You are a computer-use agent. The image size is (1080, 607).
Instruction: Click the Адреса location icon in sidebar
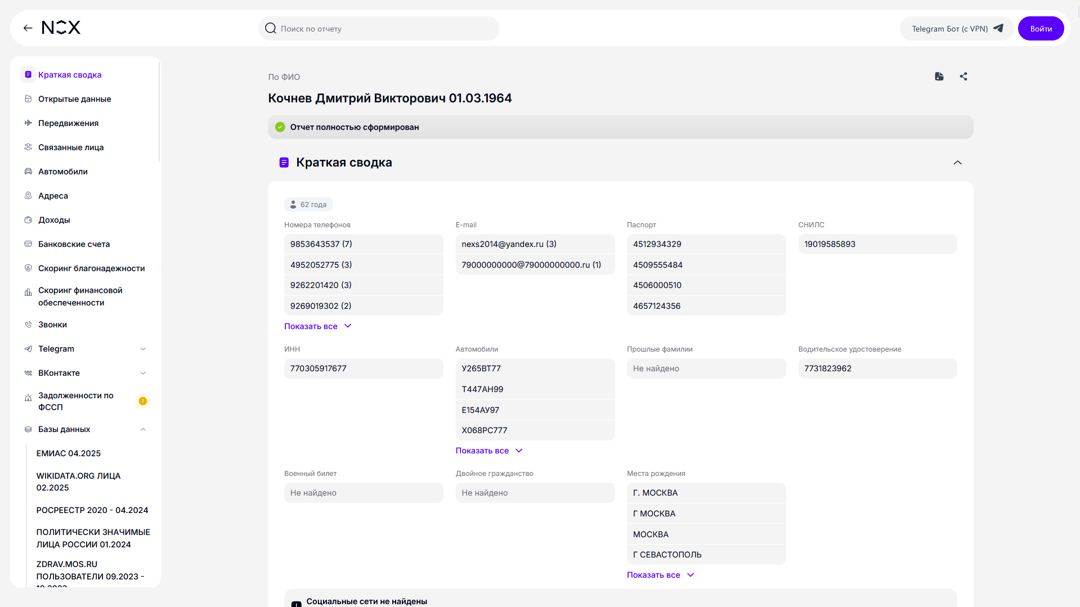[28, 196]
